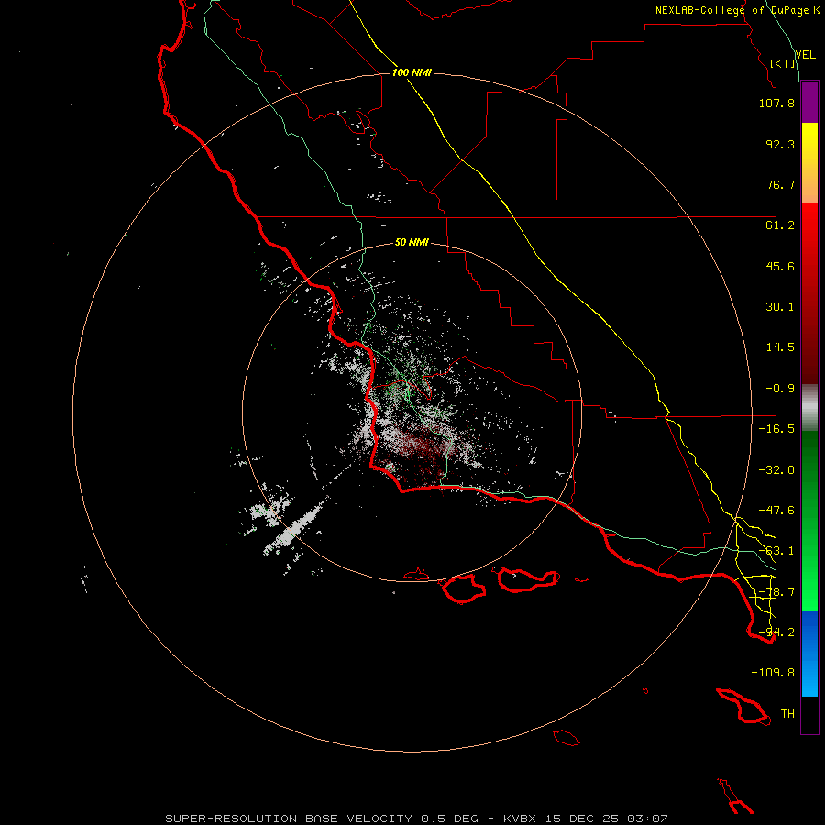Click the 45.6 legend value
The width and height of the screenshot is (825, 825).
(x=780, y=266)
